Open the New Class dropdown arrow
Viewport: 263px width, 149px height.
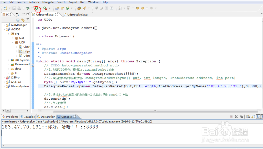tap(72, 8)
